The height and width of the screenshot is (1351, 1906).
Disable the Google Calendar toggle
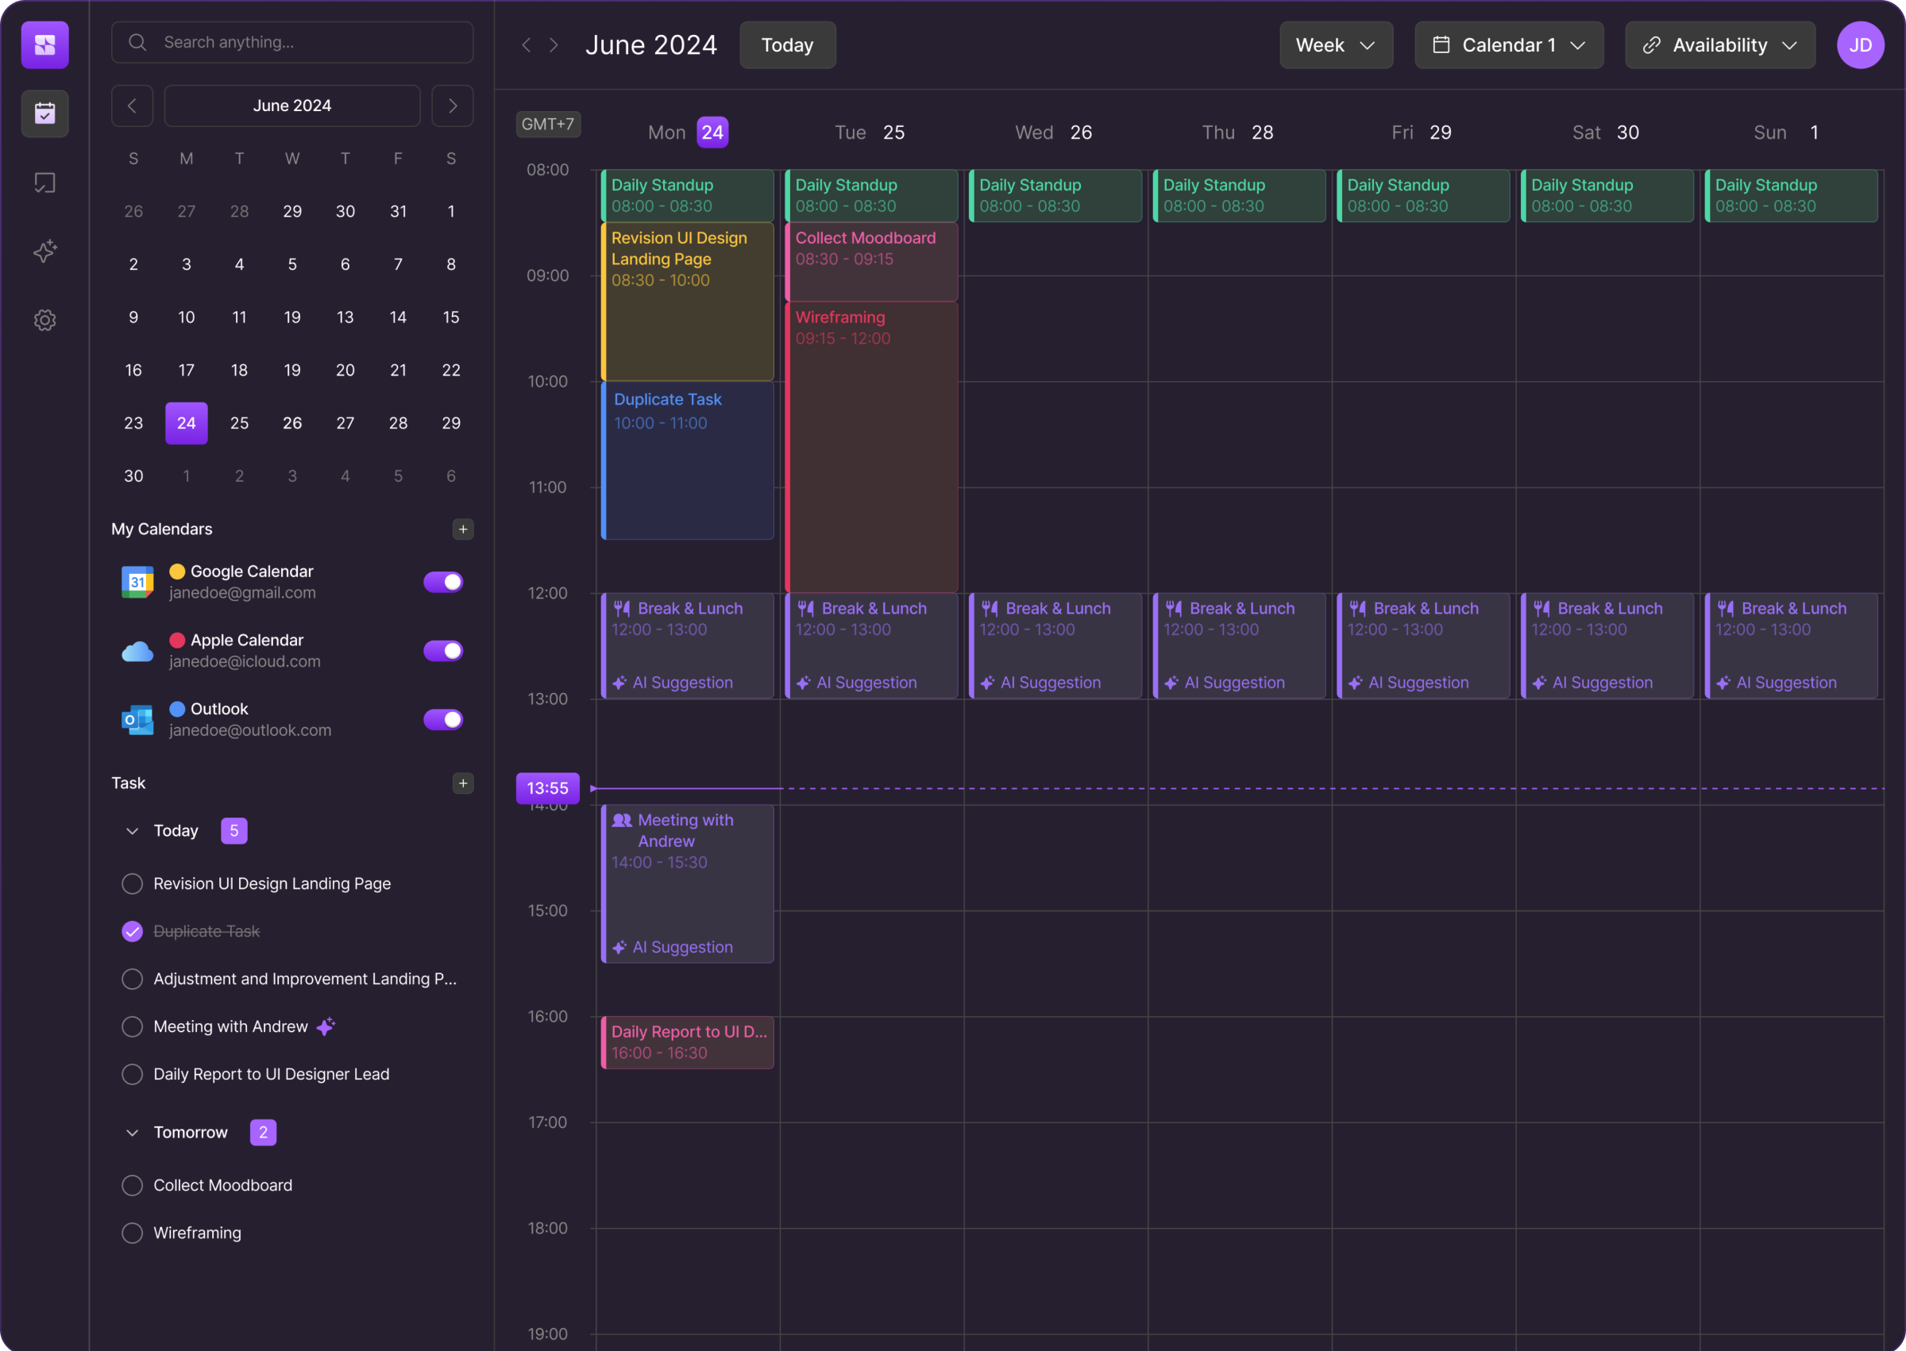pyautogui.click(x=443, y=582)
